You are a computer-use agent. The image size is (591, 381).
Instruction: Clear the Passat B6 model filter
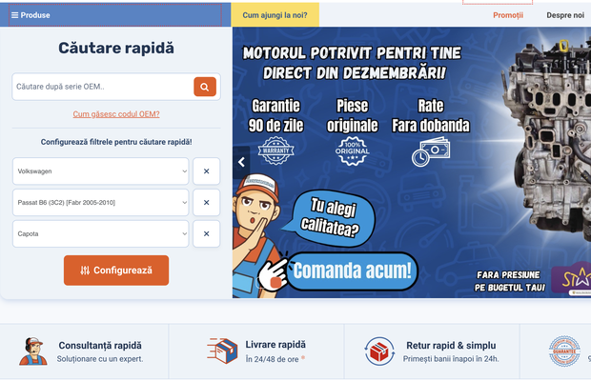[206, 203]
